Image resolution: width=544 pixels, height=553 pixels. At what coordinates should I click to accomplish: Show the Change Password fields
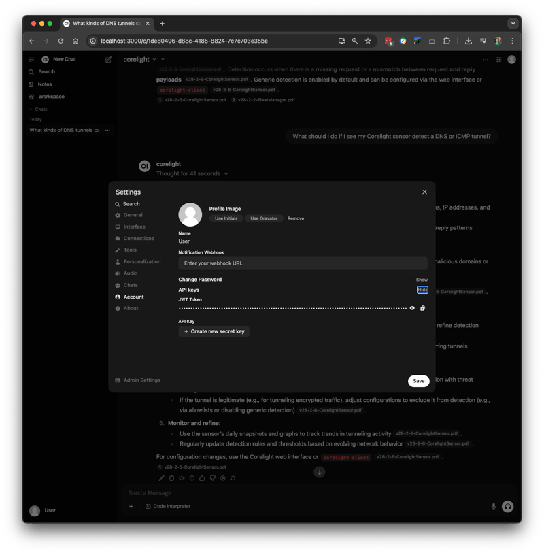click(x=422, y=280)
